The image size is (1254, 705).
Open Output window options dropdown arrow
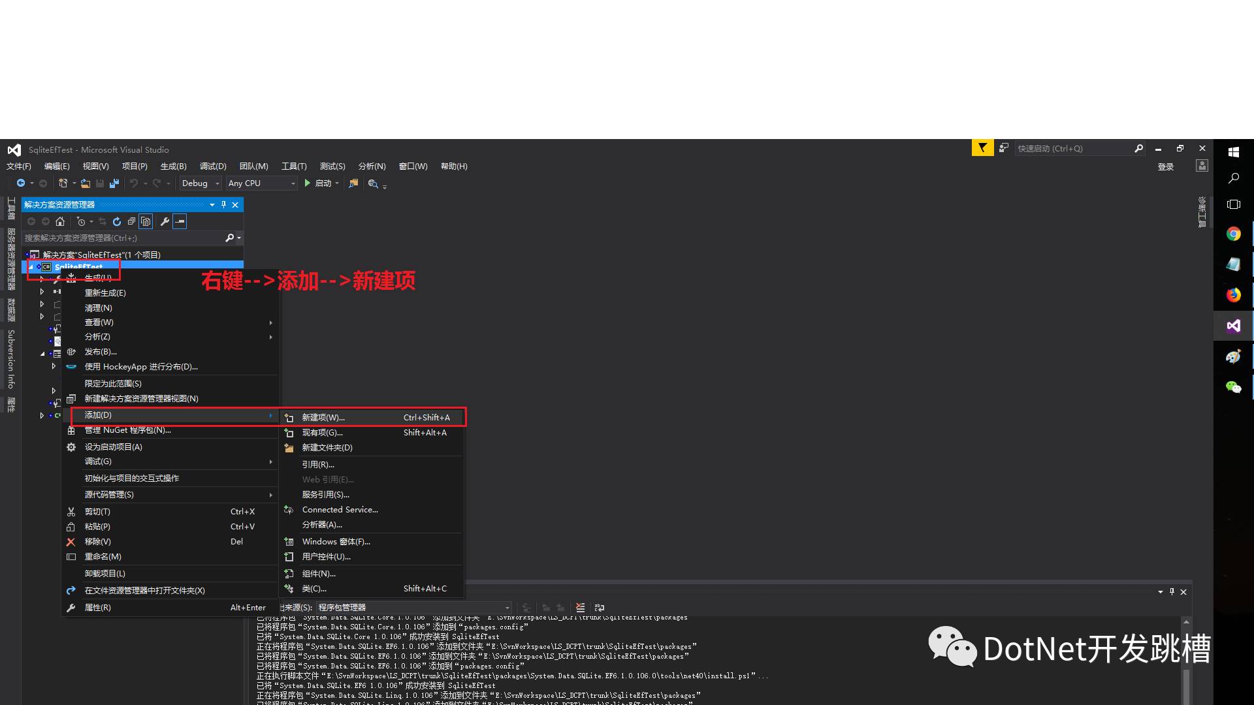[1160, 591]
